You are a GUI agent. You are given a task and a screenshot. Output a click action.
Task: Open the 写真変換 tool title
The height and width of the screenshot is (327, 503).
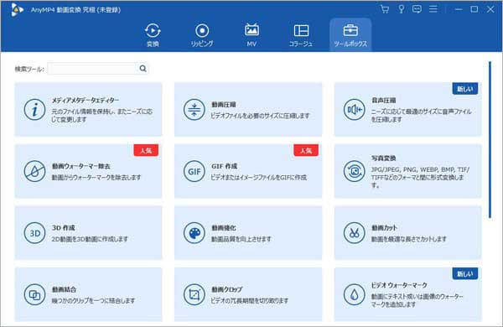pos(384,158)
